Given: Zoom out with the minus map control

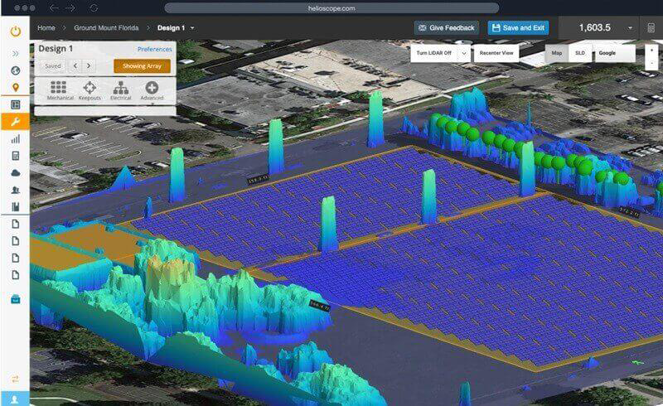Looking at the screenshot, I should pyautogui.click(x=651, y=63).
